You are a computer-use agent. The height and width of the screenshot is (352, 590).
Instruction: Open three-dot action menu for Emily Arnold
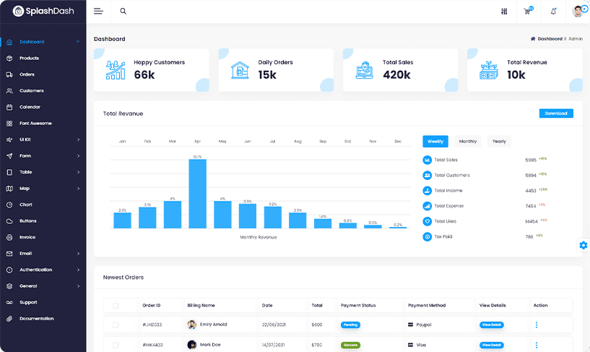536,325
